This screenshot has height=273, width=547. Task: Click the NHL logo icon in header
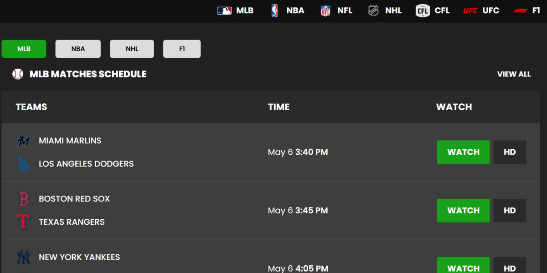373,10
